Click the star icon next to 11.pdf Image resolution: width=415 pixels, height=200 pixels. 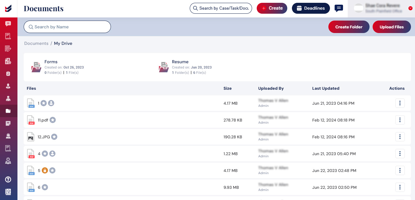(53, 120)
